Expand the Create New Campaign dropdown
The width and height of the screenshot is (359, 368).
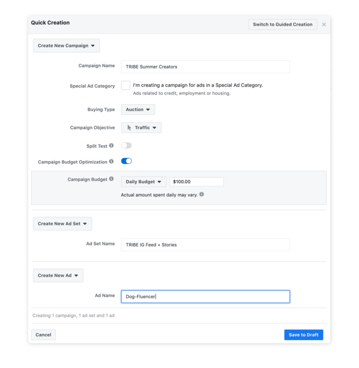[66, 45]
